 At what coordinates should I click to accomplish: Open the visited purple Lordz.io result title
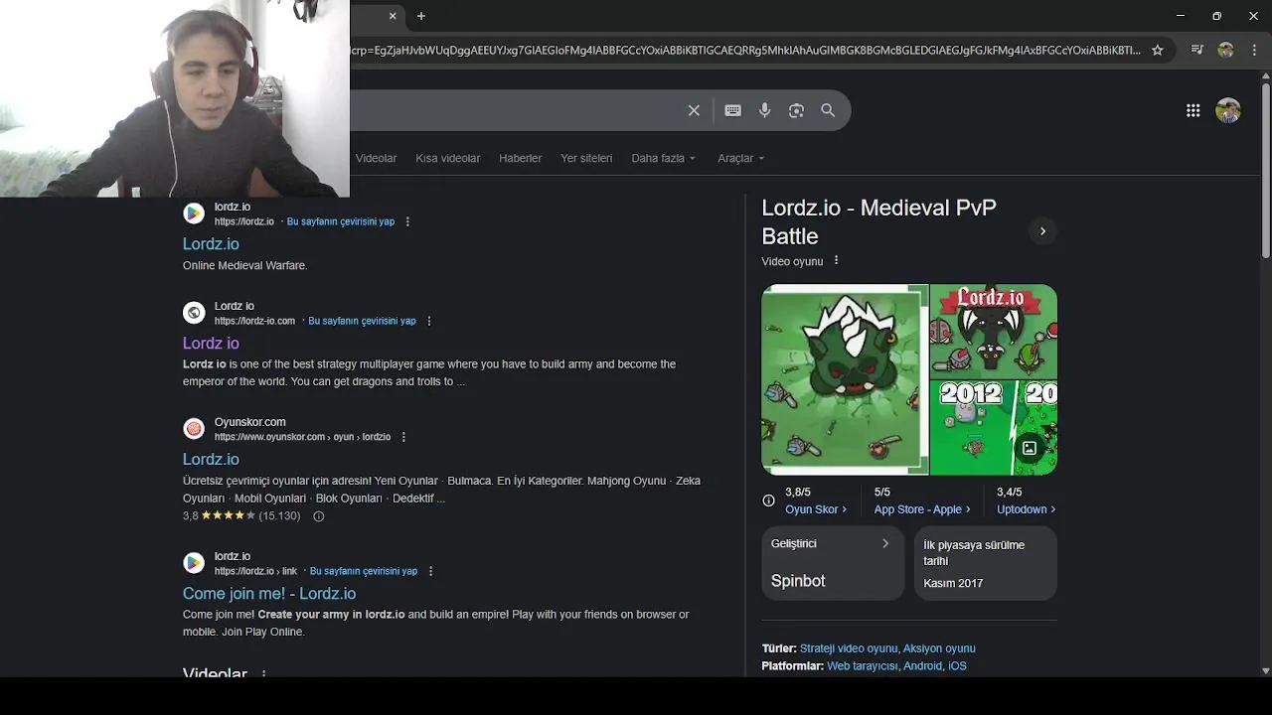point(211,344)
